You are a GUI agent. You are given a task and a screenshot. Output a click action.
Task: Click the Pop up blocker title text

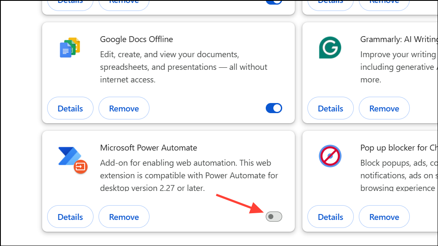point(399,148)
